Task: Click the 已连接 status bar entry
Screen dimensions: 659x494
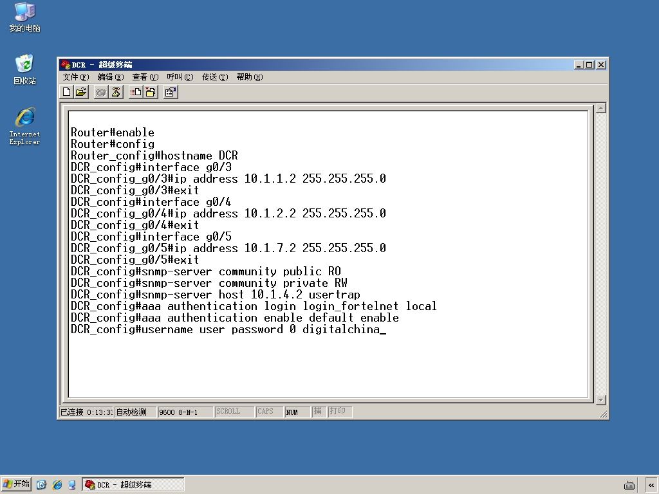Action: [x=86, y=412]
